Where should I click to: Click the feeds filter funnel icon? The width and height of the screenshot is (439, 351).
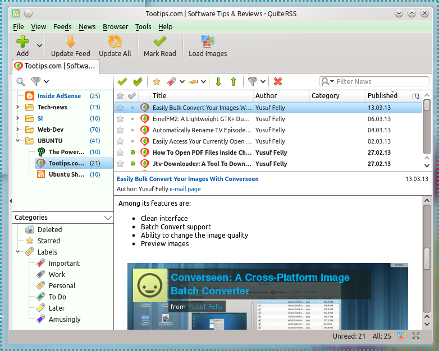pyautogui.click(x=36, y=82)
